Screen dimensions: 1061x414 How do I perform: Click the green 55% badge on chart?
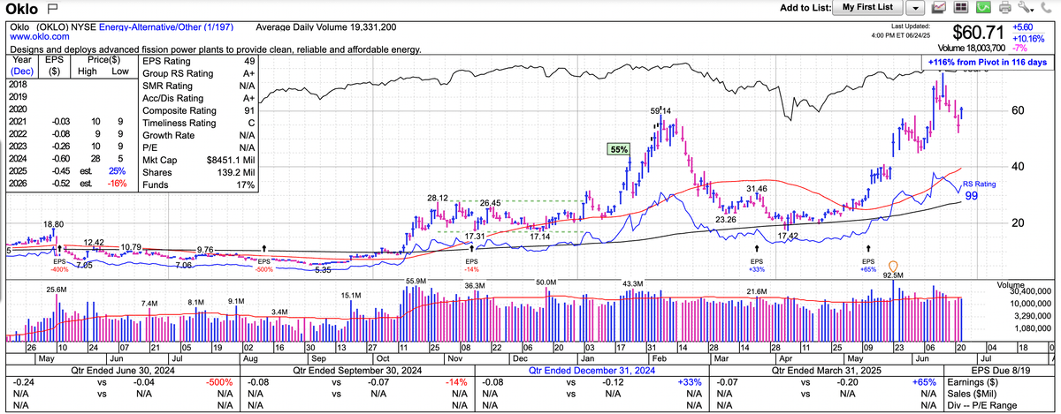618,149
